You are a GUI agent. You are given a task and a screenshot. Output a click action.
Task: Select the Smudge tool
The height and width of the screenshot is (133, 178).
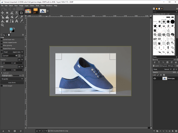(7, 21)
